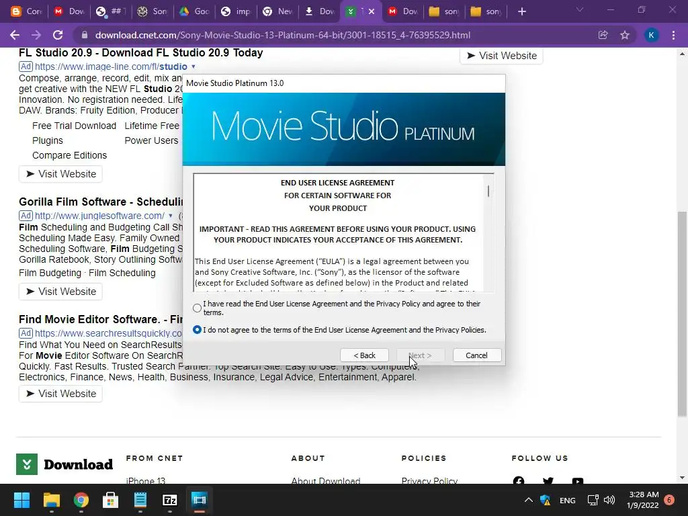
Task: Open the junglesoftware.com ad URL
Action: (99, 216)
